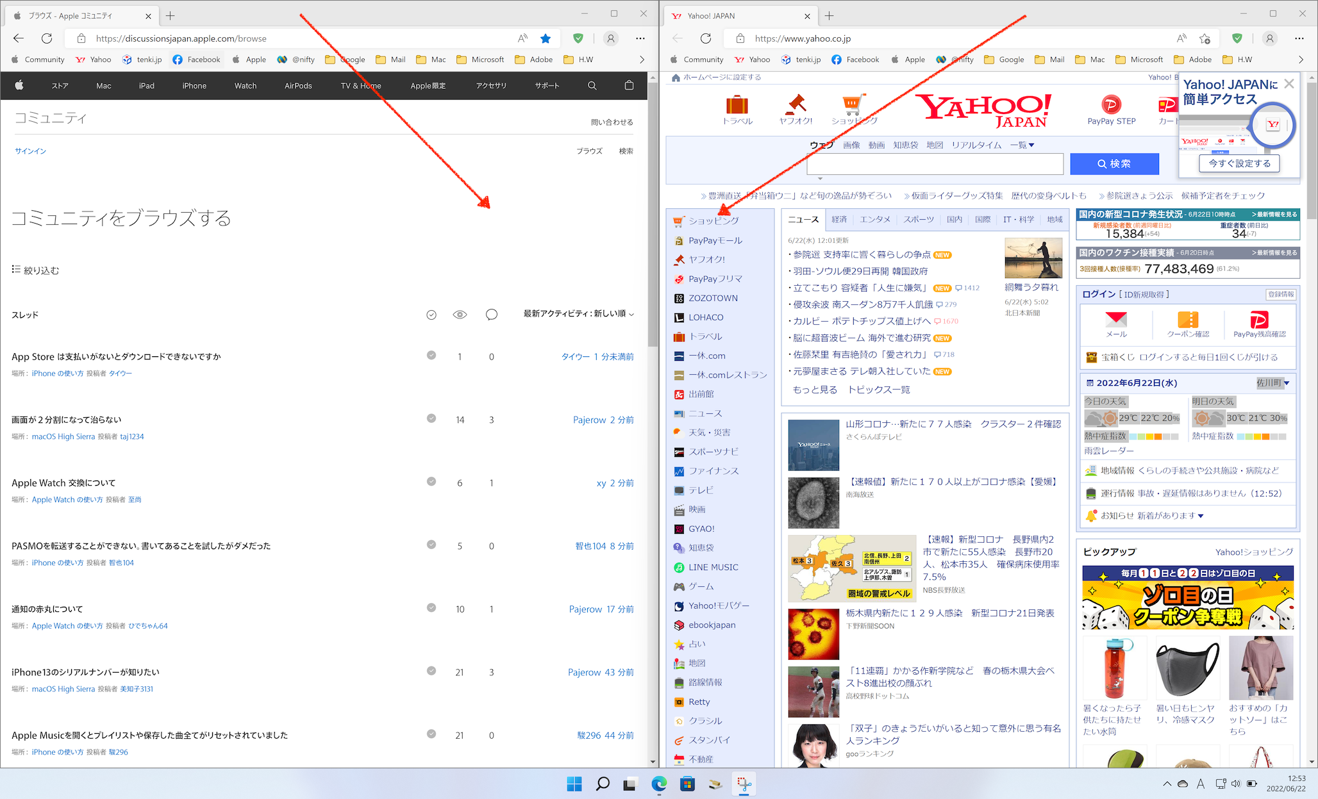Click the PayPay STEP icon
1318x799 pixels.
(1111, 104)
